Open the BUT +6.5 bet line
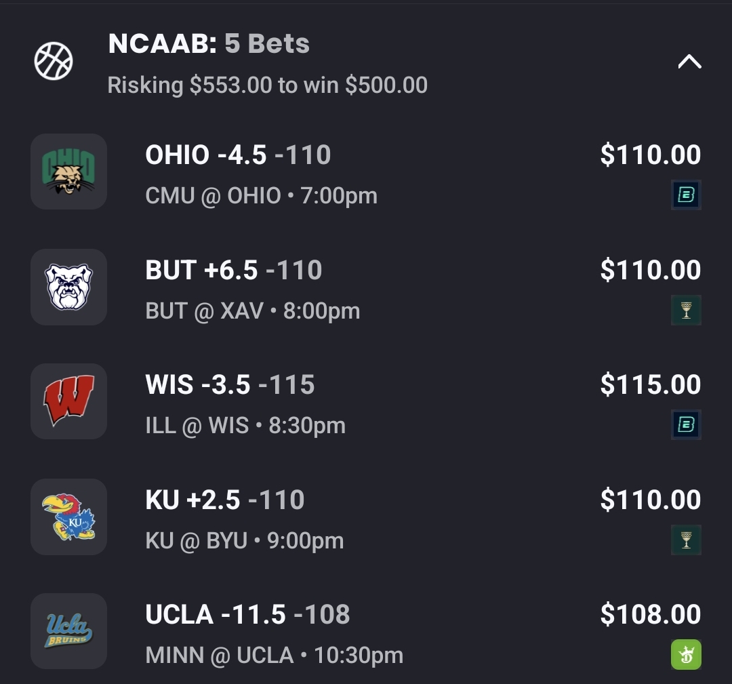 [x=234, y=270]
